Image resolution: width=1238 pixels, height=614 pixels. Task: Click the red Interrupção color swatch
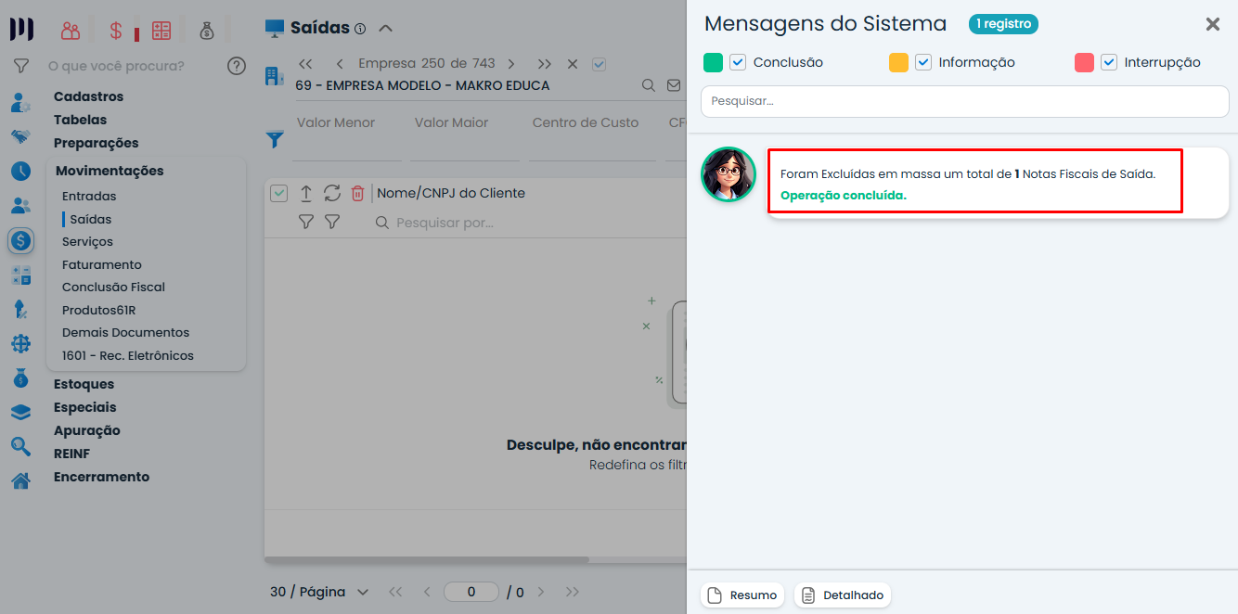click(x=1084, y=62)
